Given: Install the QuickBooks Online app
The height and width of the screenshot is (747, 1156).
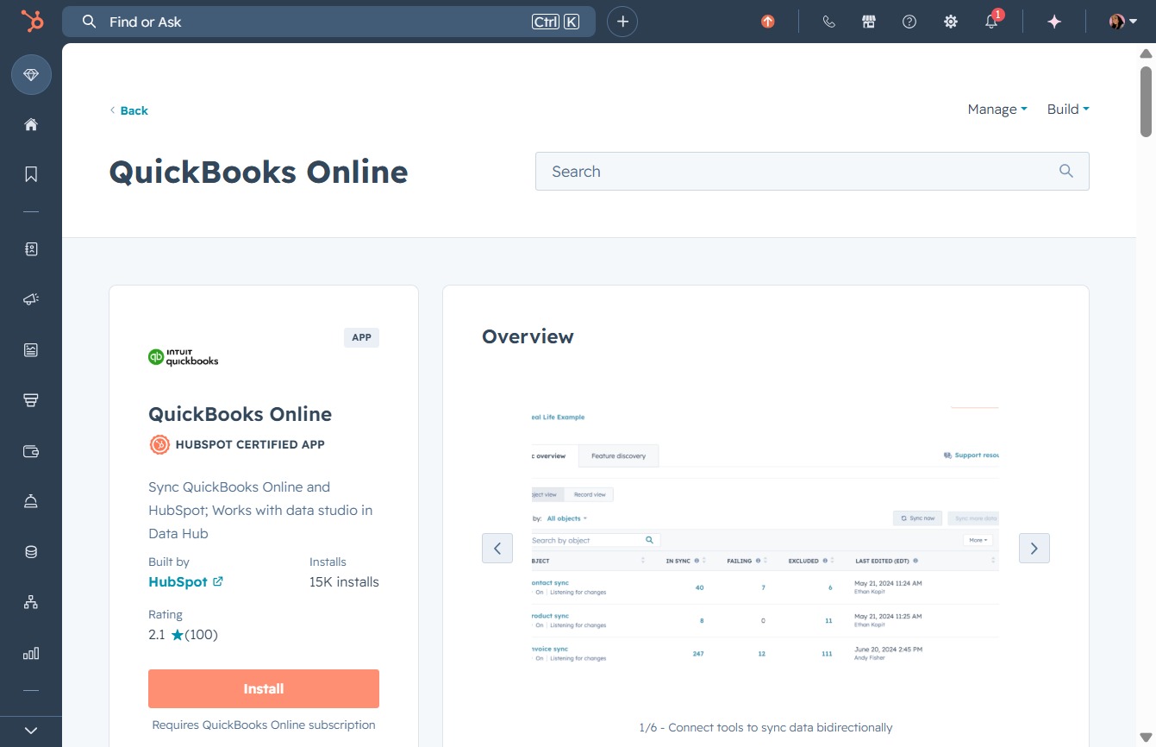Looking at the screenshot, I should click(264, 688).
